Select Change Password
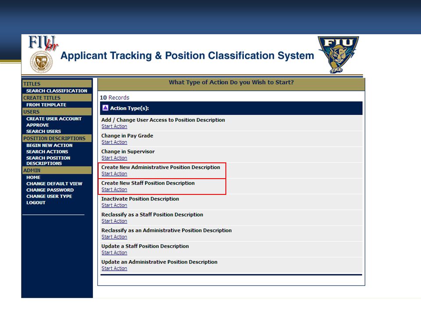 pos(50,190)
